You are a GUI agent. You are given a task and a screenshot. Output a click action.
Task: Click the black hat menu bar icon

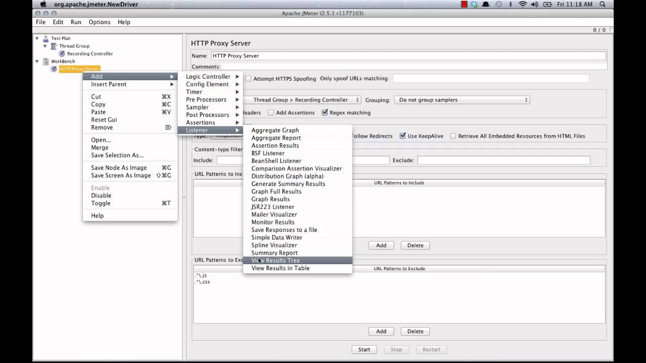click(x=486, y=5)
